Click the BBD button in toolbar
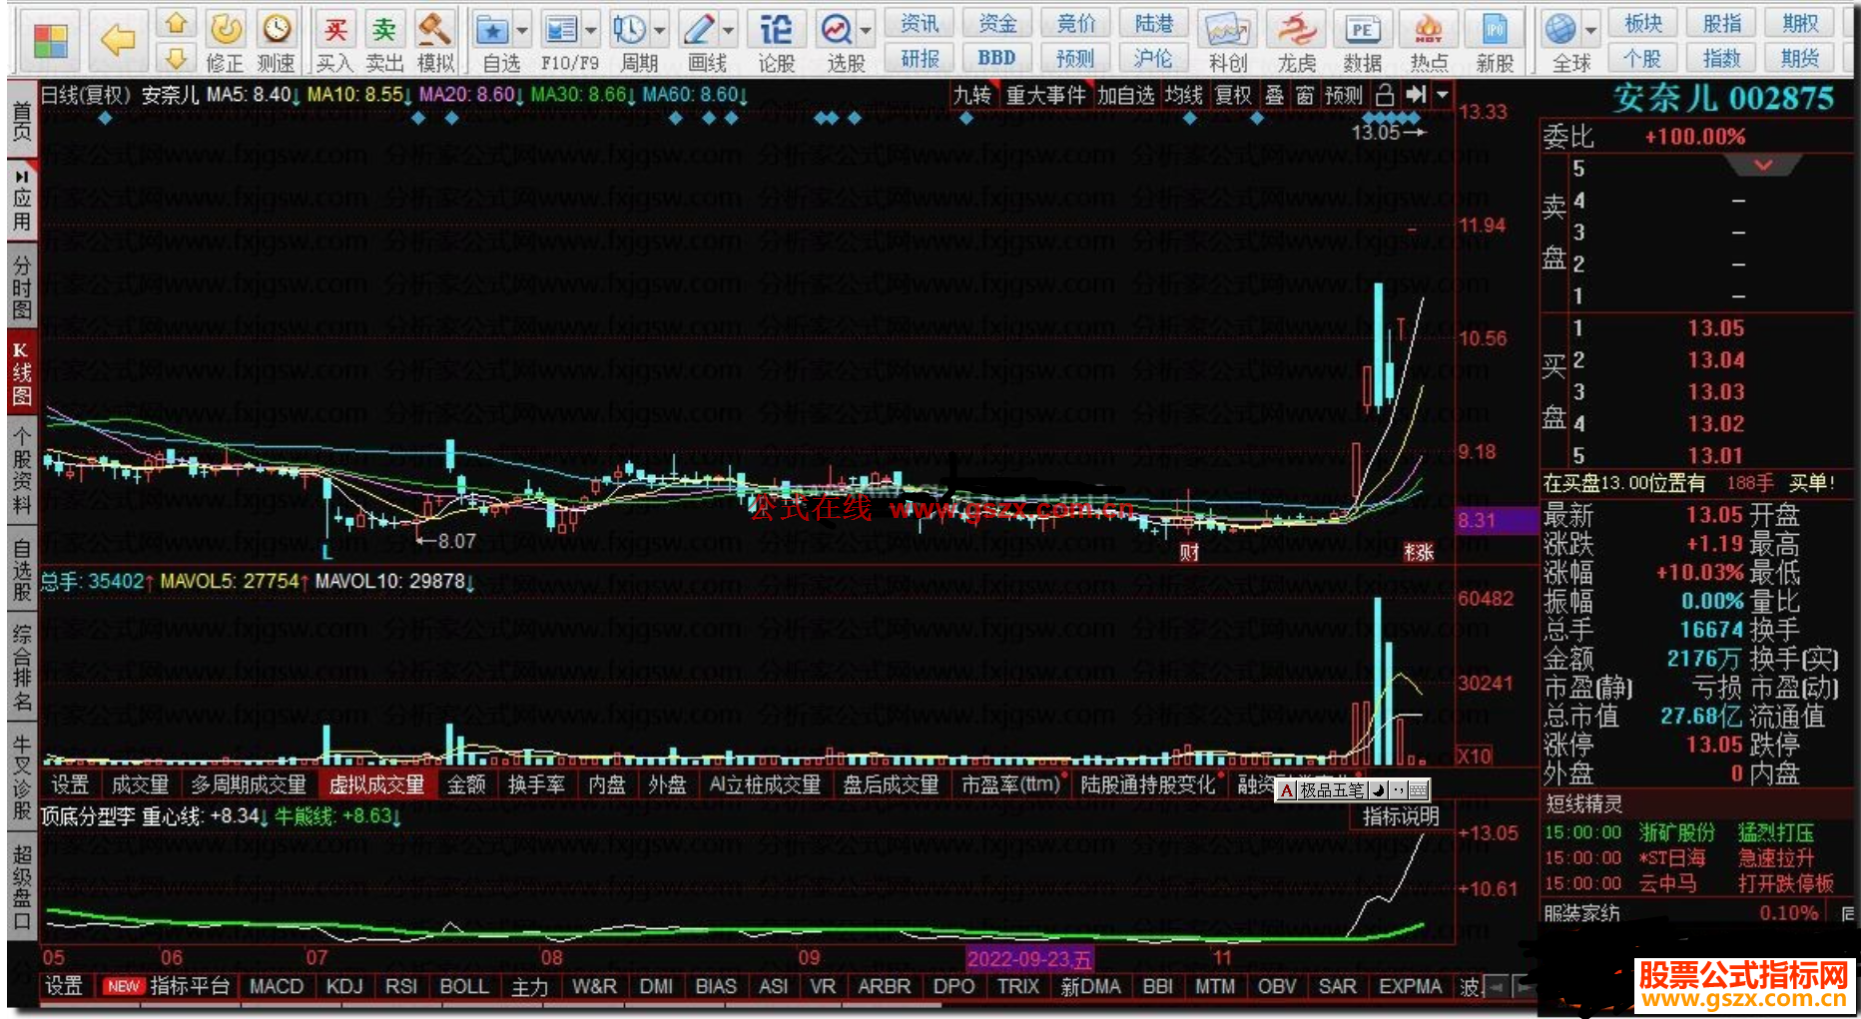 (x=996, y=58)
